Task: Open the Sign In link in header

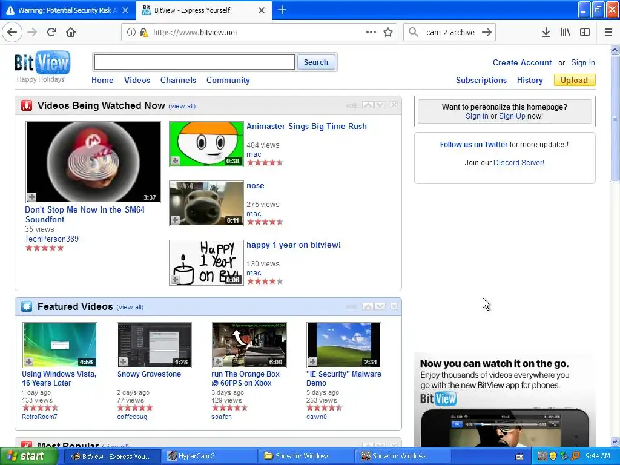Action: pyautogui.click(x=583, y=62)
